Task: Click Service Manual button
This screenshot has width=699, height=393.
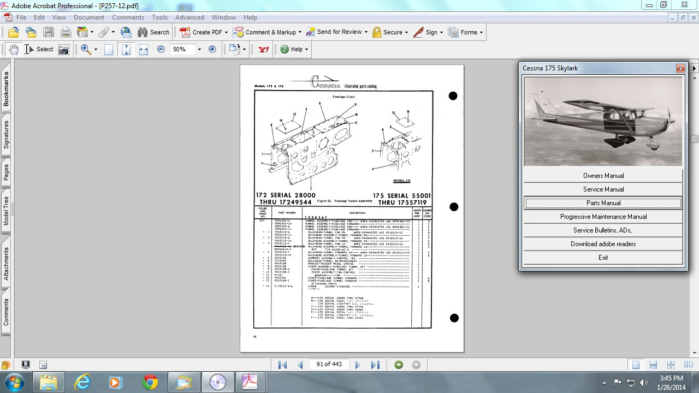Action: [603, 189]
